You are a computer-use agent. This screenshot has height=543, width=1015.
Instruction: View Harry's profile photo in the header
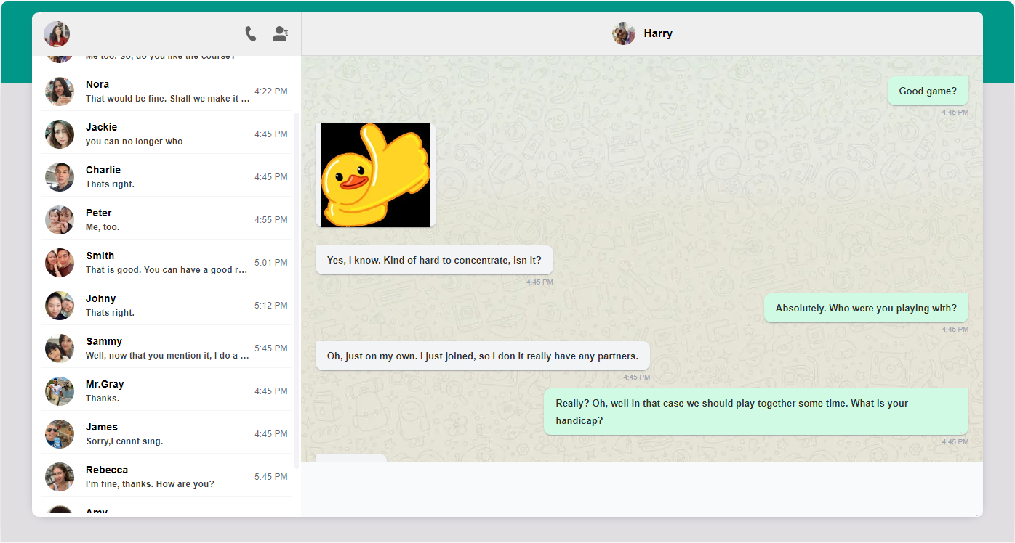[x=623, y=33]
